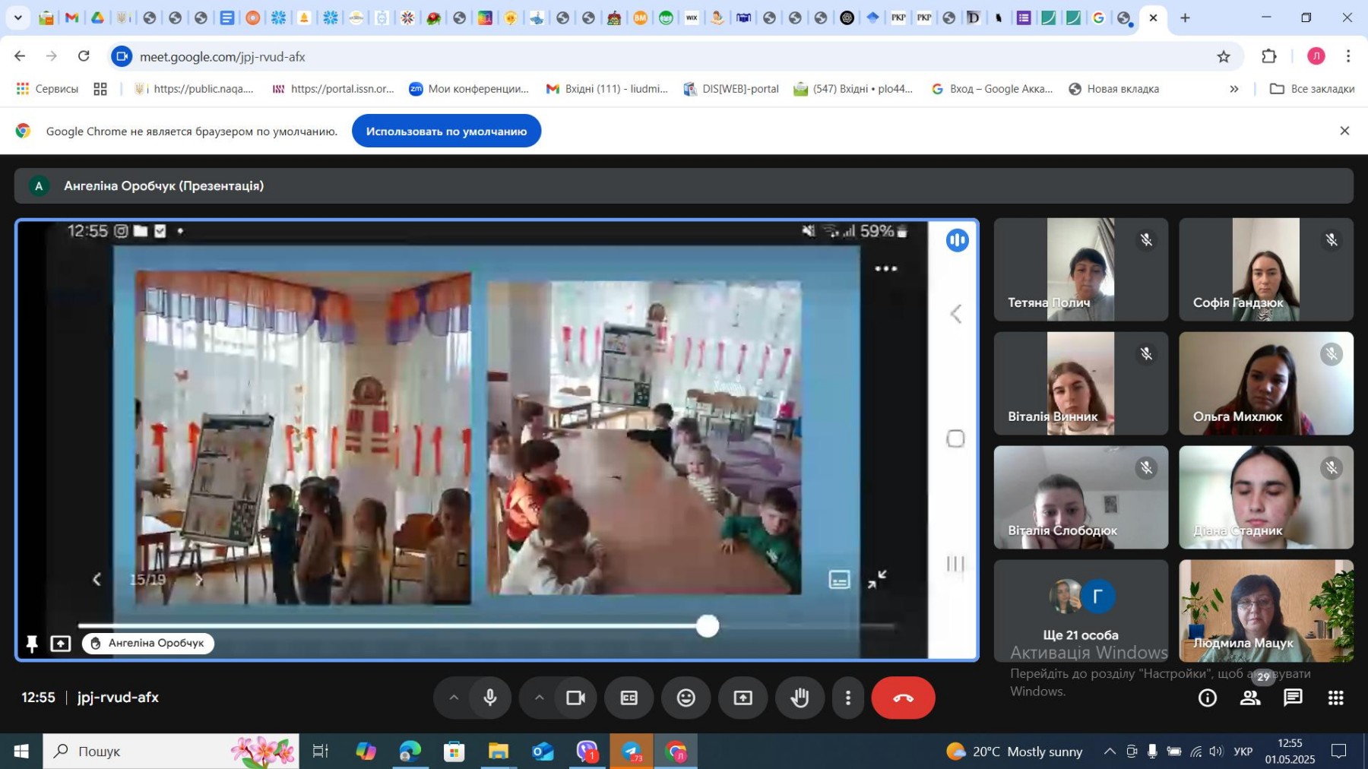Open 'Все закладки' bookmarks folder
The width and height of the screenshot is (1368, 769).
tap(1313, 89)
